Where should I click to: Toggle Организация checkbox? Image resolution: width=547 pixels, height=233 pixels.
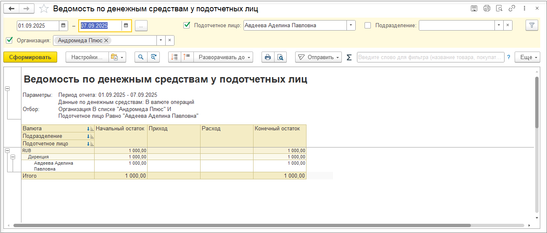click(x=10, y=40)
